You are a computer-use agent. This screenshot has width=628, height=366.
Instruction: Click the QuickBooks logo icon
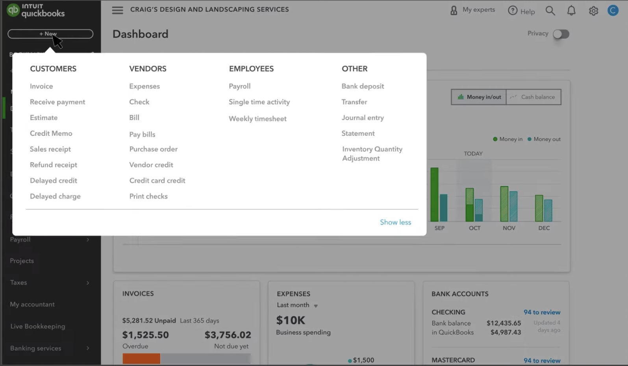pyautogui.click(x=13, y=10)
